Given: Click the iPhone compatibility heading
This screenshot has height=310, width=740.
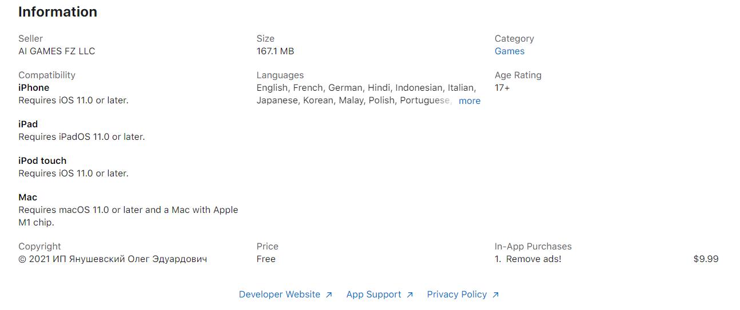Looking at the screenshot, I should tap(34, 87).
